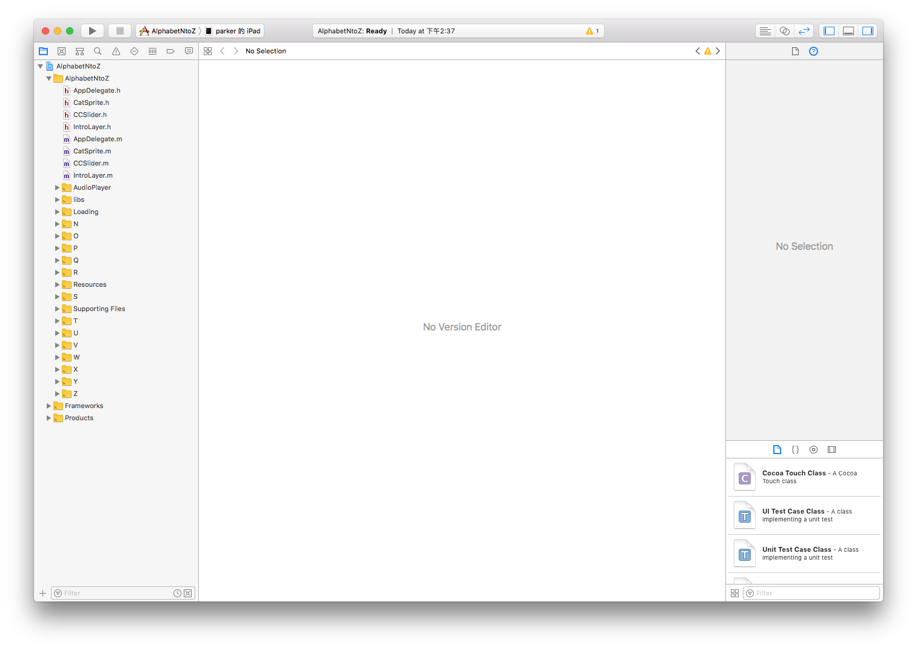Open Quick Help inspector
Screen dimensions: 917x650
click(x=813, y=52)
